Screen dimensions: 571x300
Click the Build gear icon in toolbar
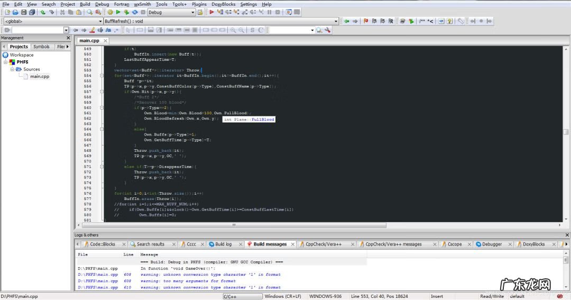point(110,12)
